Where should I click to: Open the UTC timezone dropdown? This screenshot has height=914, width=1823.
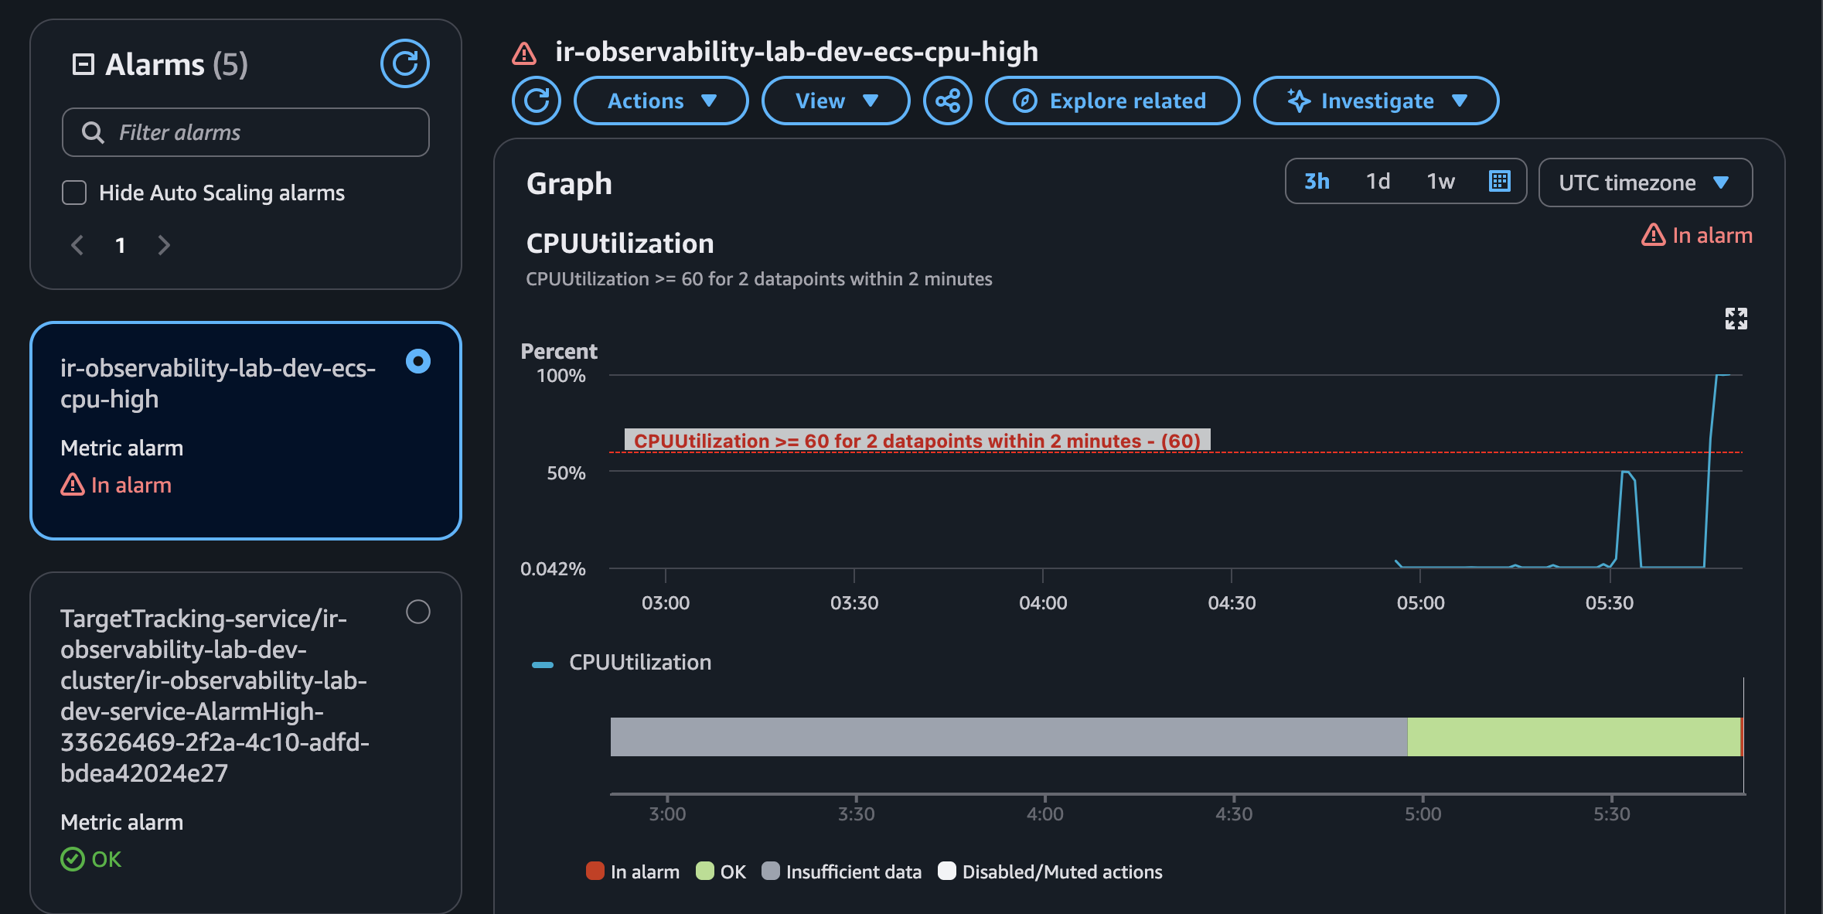pyautogui.click(x=1645, y=182)
